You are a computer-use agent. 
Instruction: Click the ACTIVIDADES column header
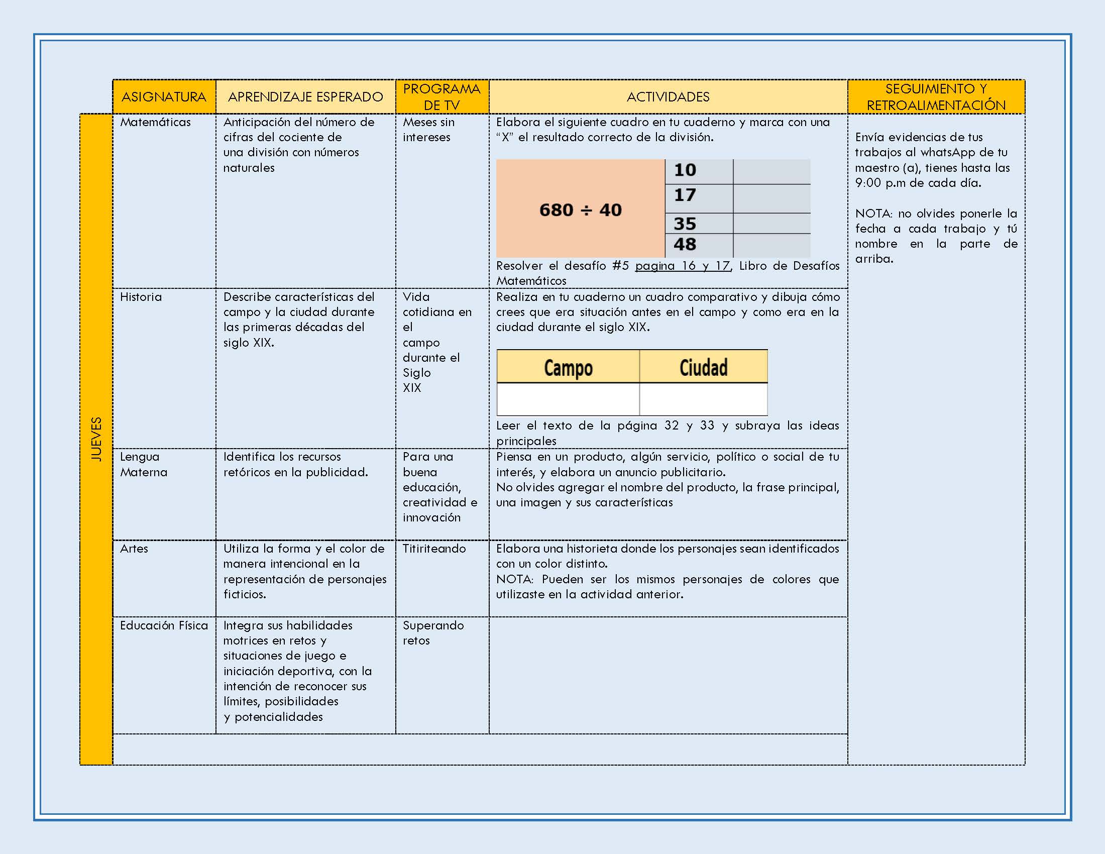[x=668, y=96]
